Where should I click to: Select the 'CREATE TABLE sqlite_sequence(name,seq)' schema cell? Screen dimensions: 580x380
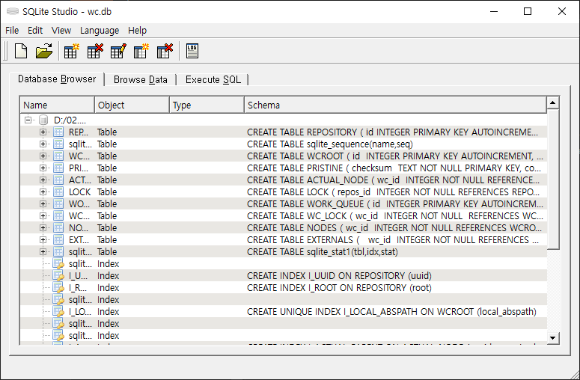coord(395,144)
